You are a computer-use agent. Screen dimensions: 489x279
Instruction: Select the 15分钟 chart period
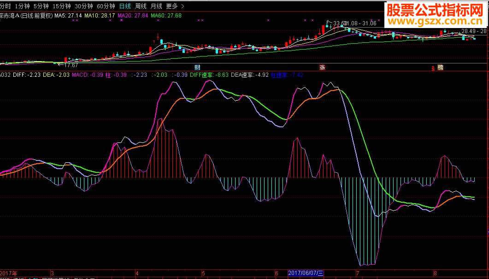tap(62, 6)
